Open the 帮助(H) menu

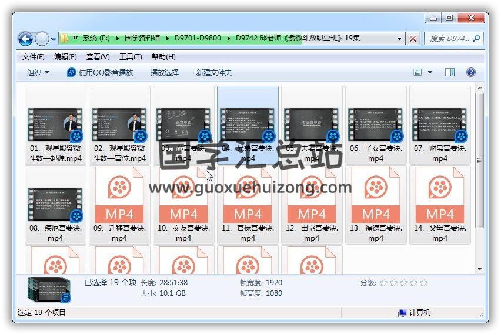163,57
